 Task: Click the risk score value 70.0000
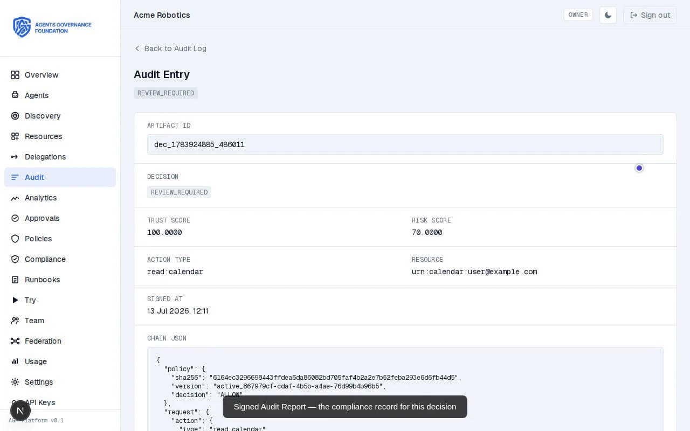[x=427, y=233]
